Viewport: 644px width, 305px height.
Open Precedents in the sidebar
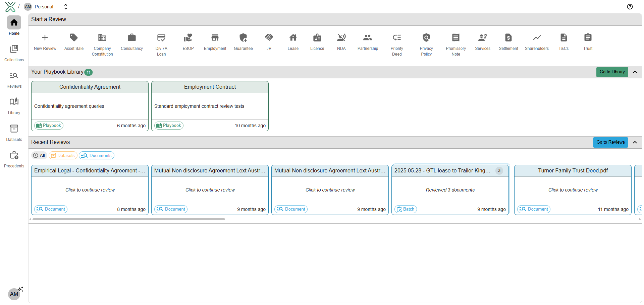[x=14, y=159]
